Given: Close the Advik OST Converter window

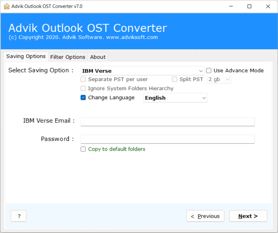Looking at the screenshot, I should pos(268,6).
